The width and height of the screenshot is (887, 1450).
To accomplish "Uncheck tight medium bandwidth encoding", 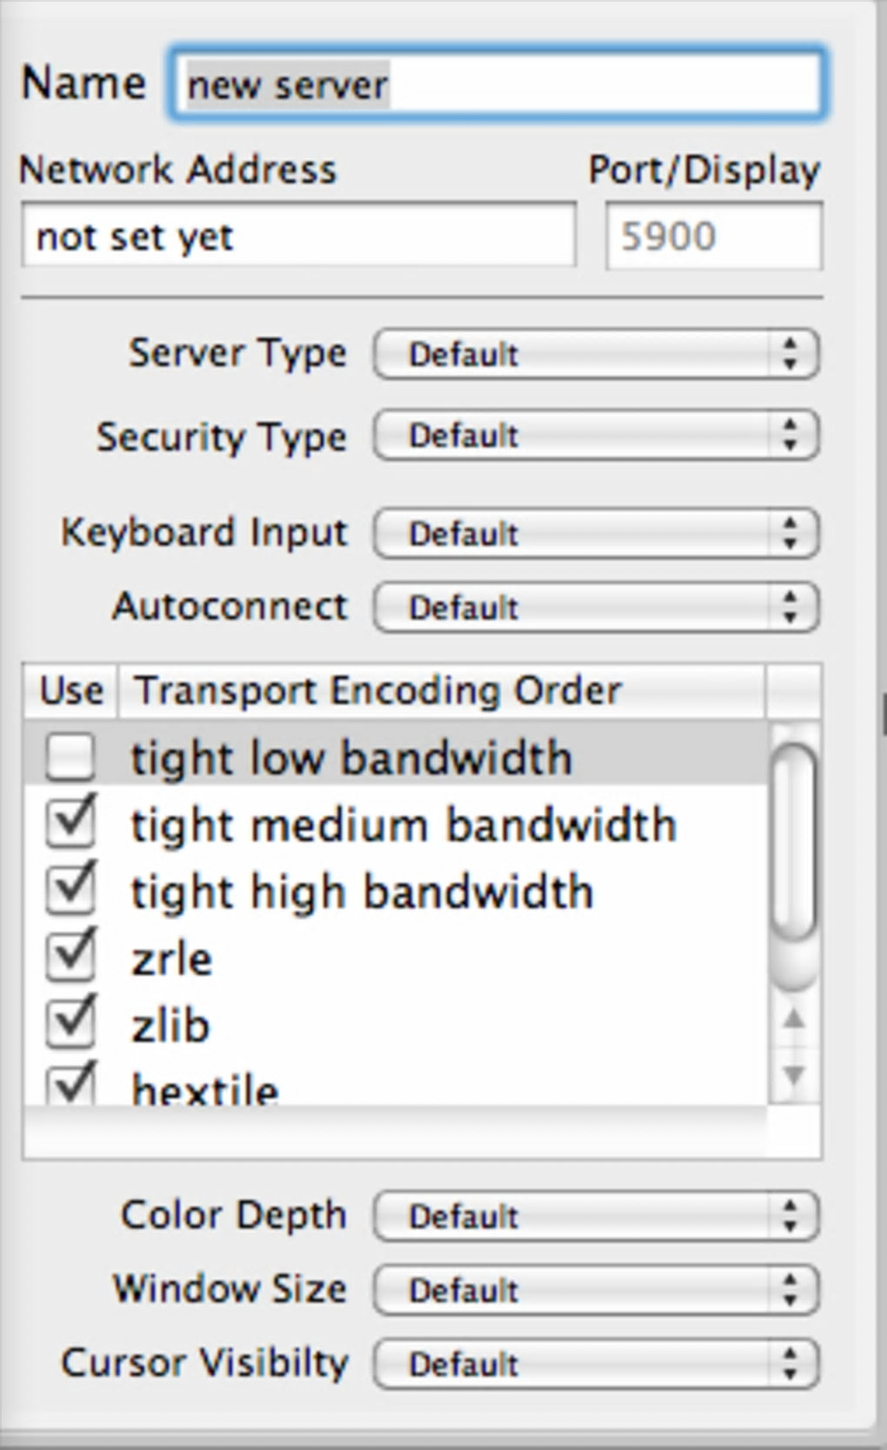I will coord(70,823).
